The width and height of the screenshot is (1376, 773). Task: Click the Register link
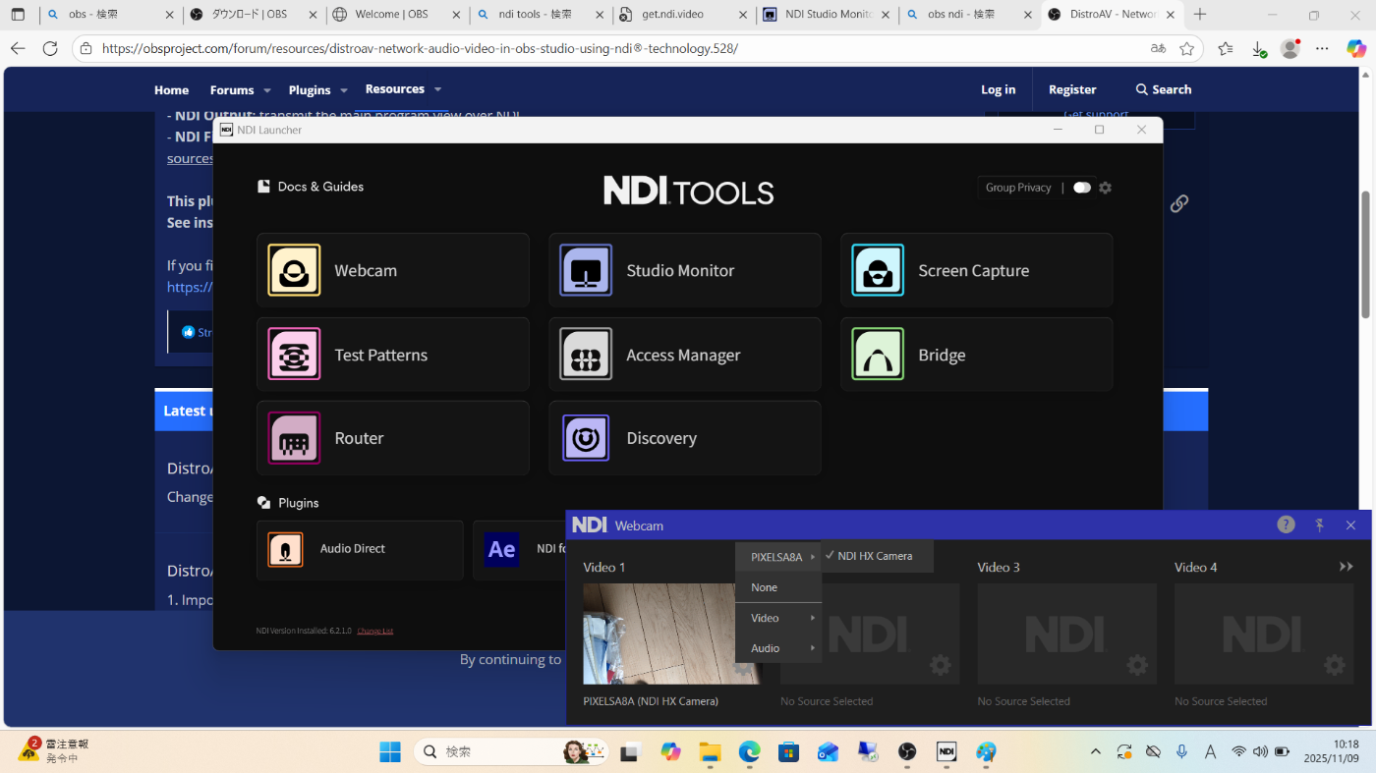point(1072,89)
